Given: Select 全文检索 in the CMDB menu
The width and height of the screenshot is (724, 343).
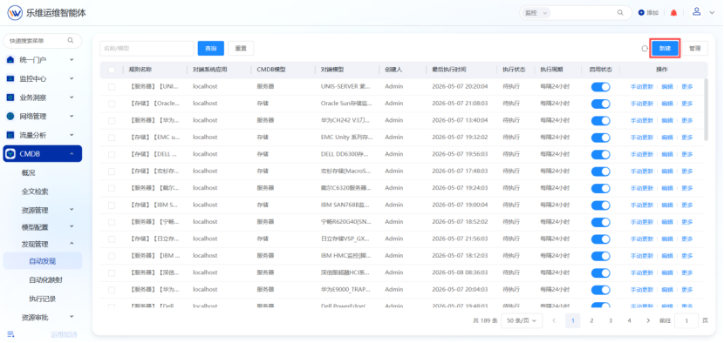Looking at the screenshot, I should (35, 192).
